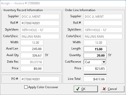Click the Inventory Width value 12.00
Image resolution: width=126 pixels, height=95 pixels.
32,42
